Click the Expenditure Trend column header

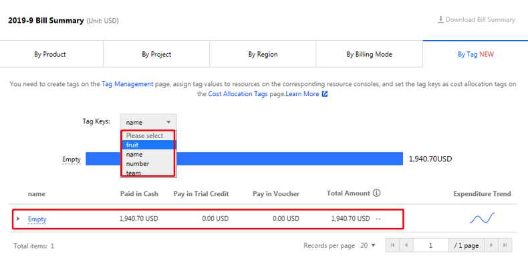tap(482, 194)
